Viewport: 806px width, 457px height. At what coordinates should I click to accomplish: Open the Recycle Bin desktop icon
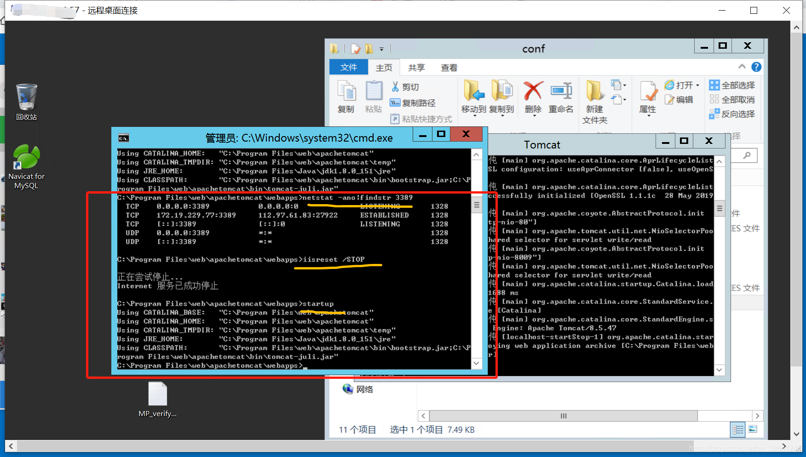click(26, 102)
